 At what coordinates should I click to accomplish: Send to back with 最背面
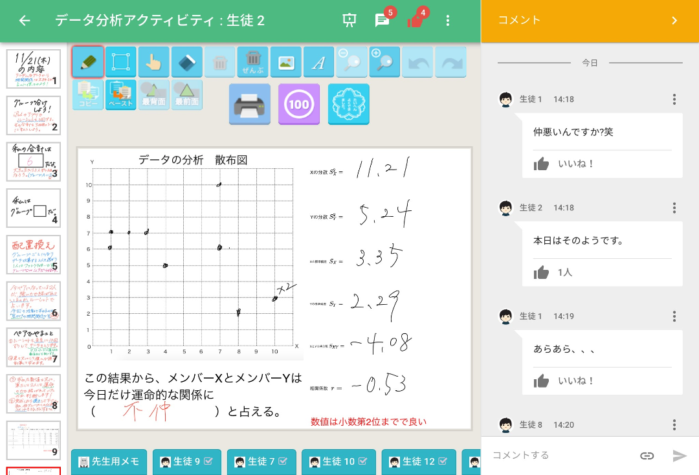click(x=154, y=94)
